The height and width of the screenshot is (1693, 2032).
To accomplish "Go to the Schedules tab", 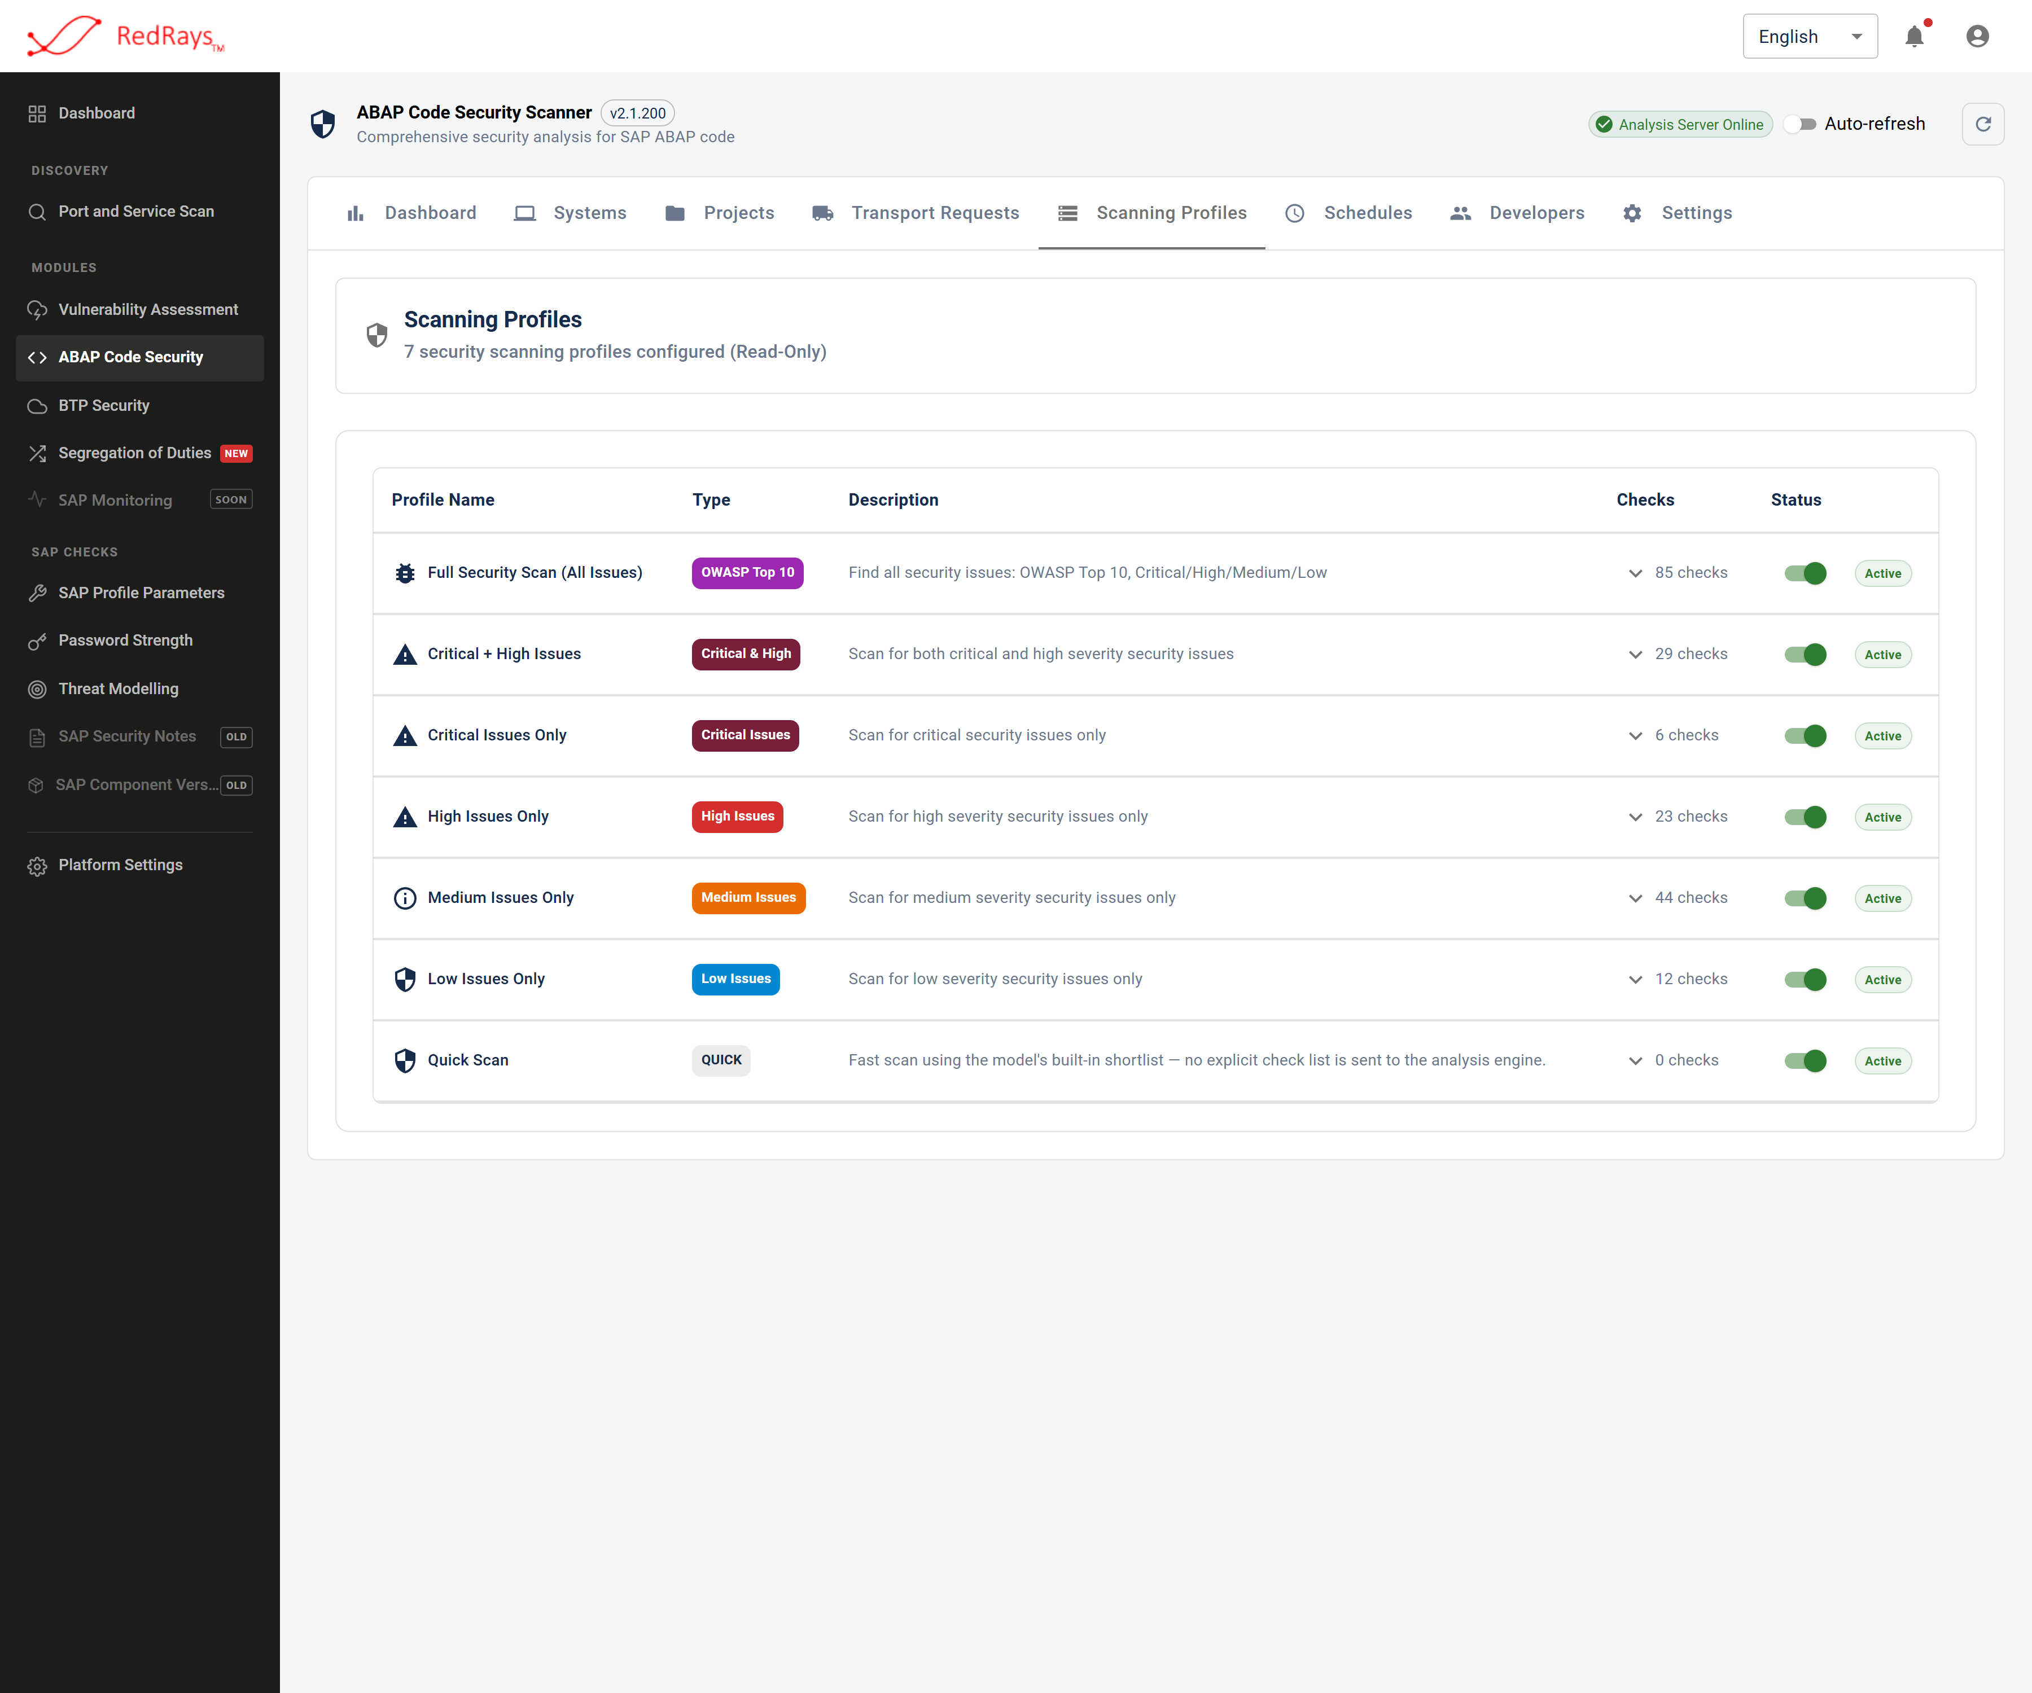I will pos(1348,213).
